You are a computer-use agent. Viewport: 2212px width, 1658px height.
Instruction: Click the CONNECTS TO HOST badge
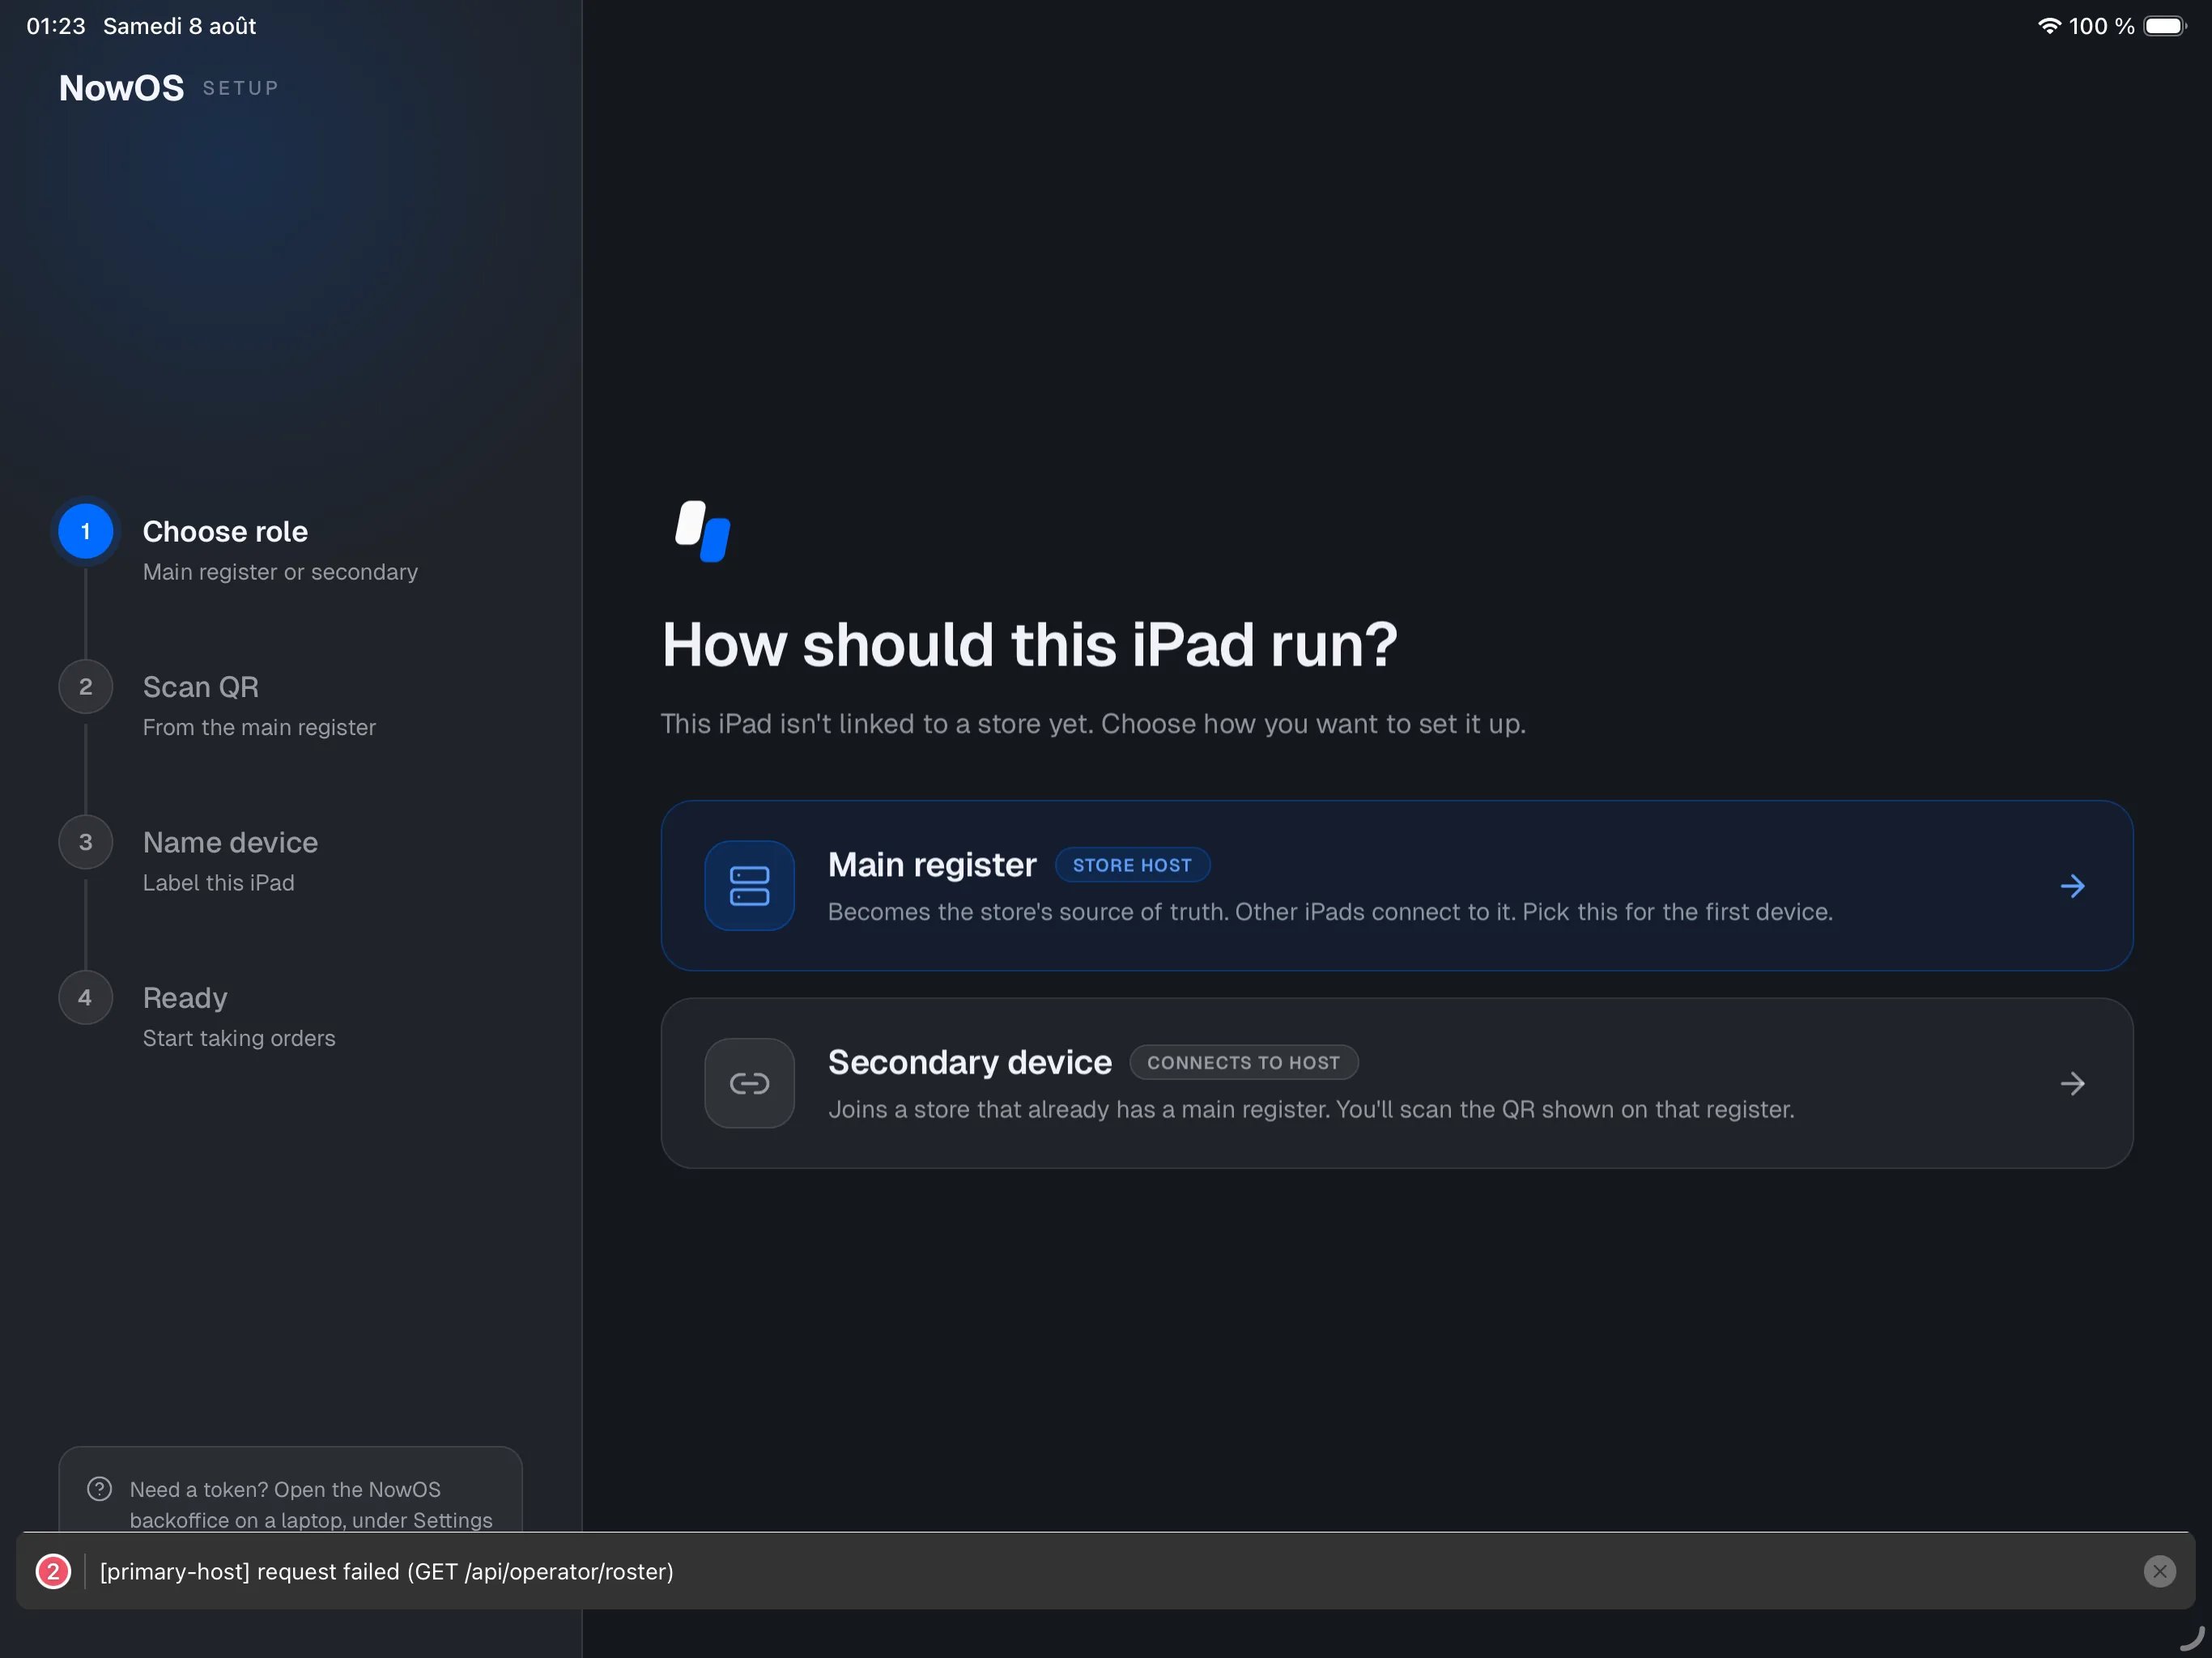(x=1243, y=1062)
